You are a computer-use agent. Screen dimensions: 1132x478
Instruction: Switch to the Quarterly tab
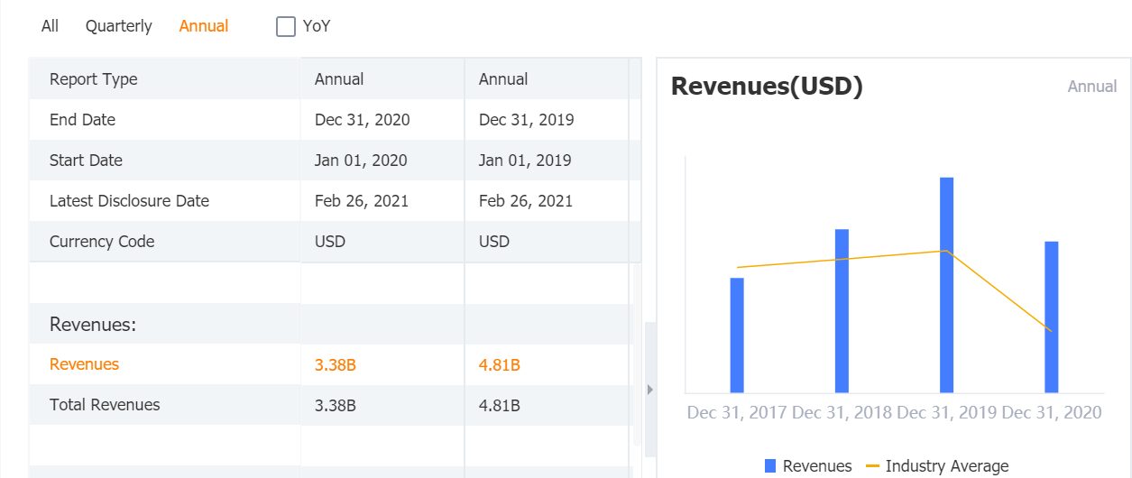point(119,26)
